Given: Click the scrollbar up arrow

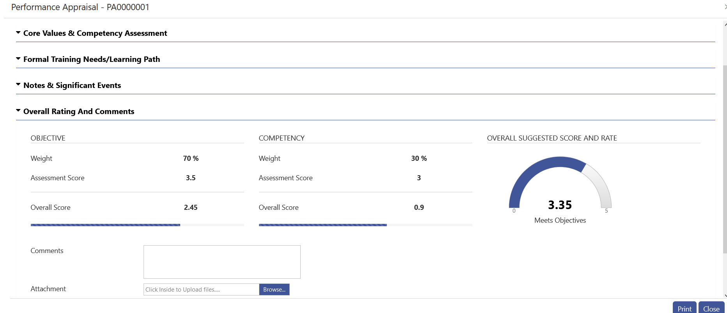Looking at the screenshot, I should (725, 24).
